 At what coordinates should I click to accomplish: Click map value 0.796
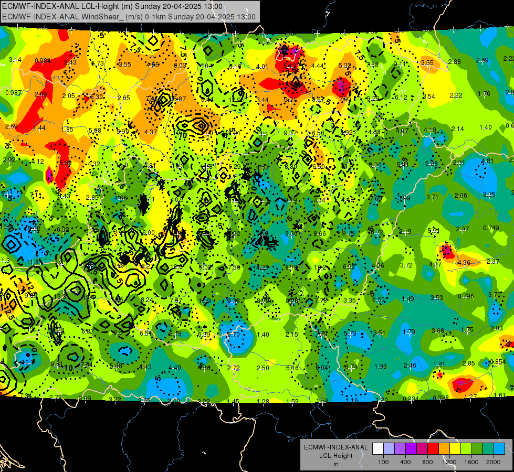(466, 296)
